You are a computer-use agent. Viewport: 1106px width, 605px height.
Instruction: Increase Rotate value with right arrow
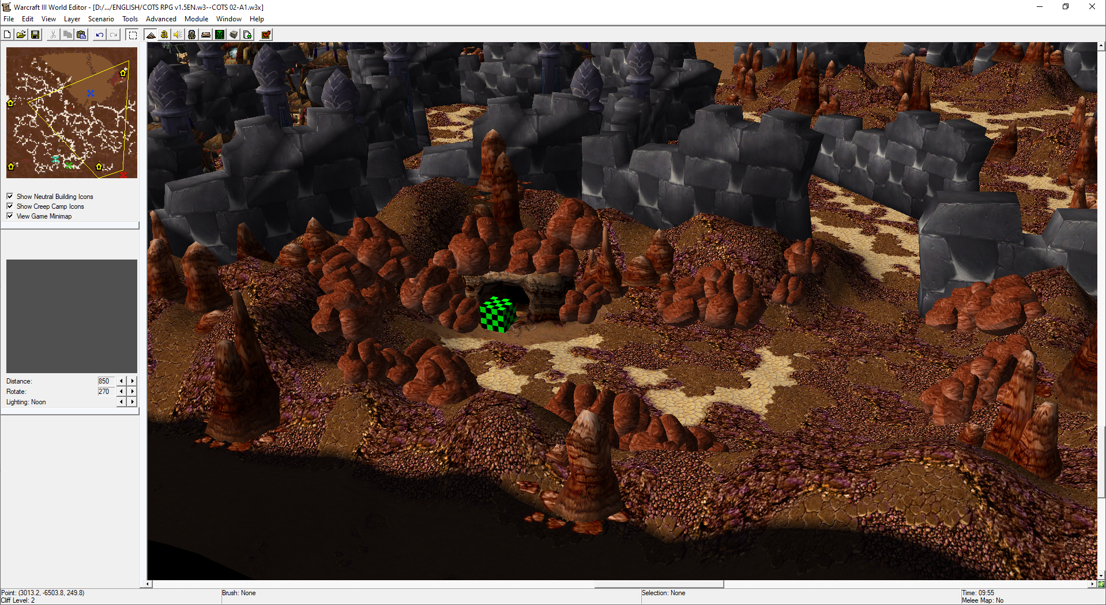[132, 391]
